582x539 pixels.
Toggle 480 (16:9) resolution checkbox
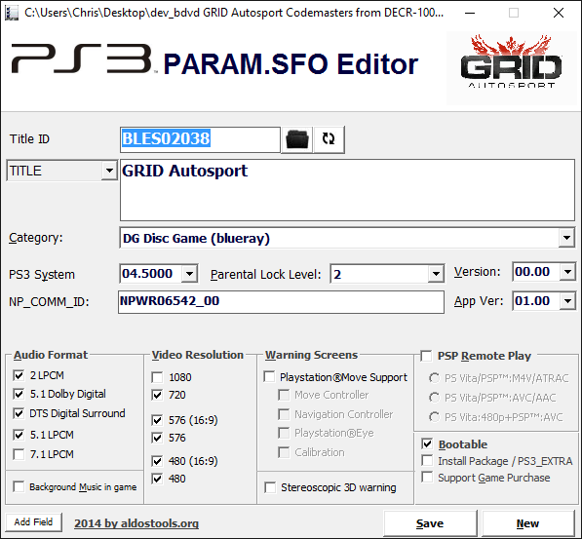[x=157, y=461]
